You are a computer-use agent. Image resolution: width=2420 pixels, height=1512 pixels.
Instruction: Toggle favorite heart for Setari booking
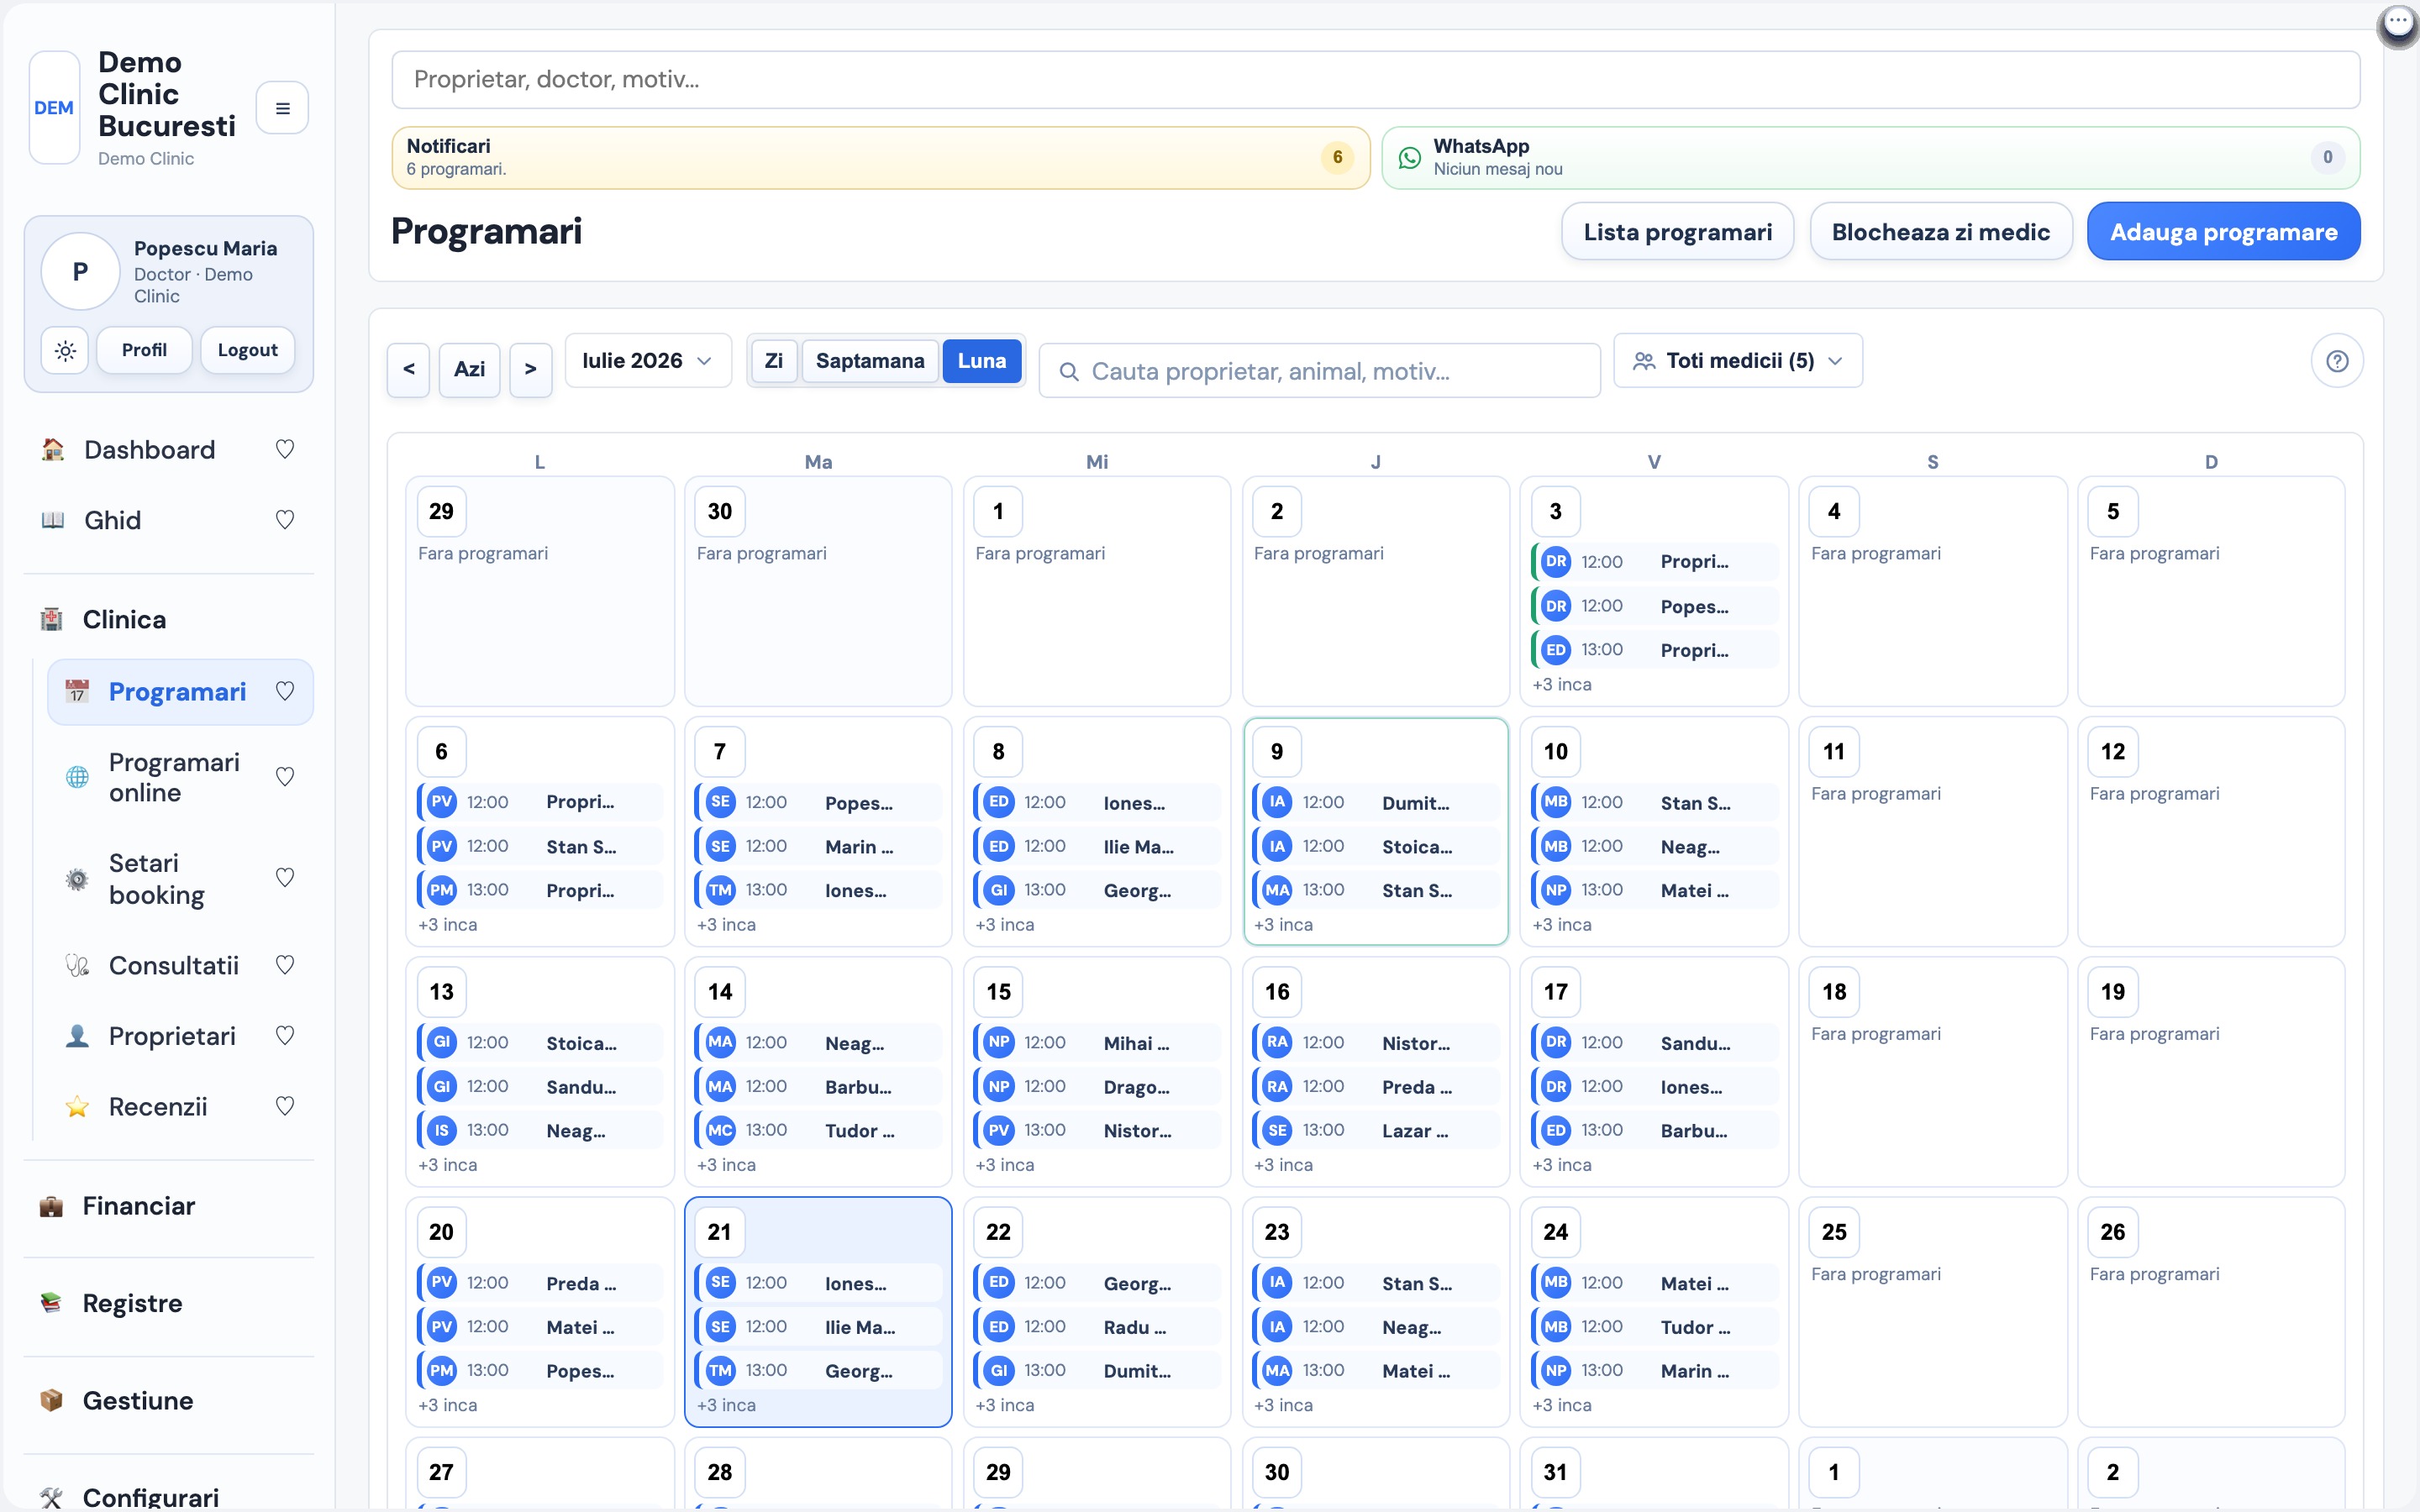(285, 878)
